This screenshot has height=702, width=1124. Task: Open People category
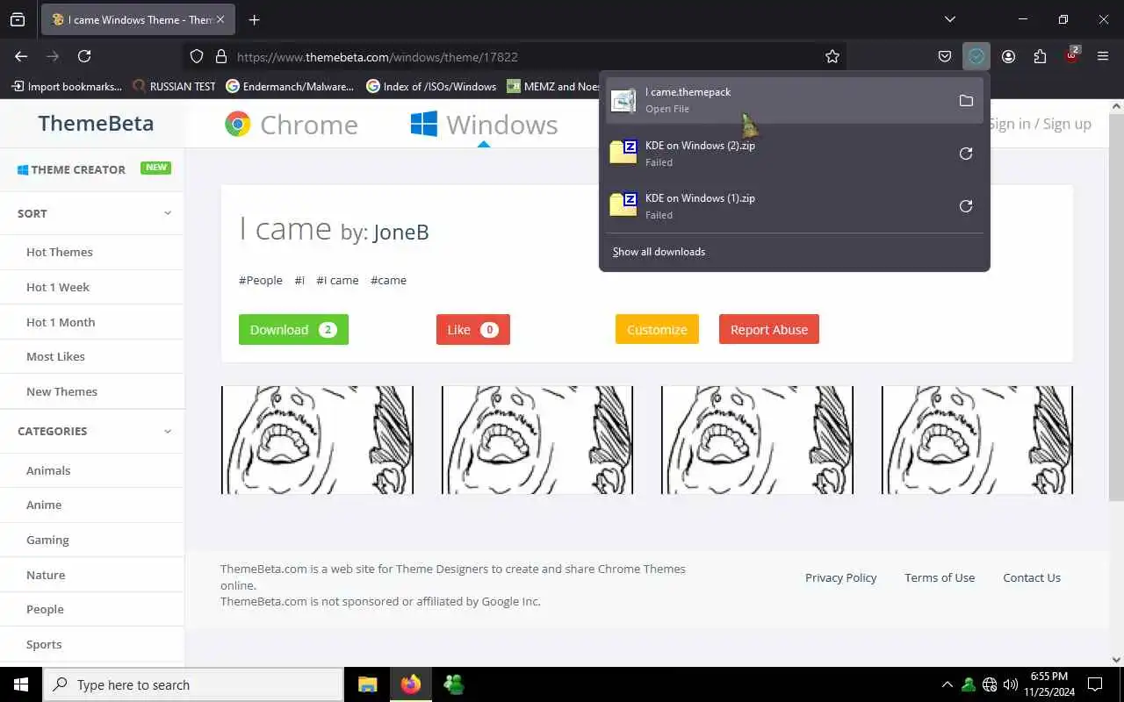(x=45, y=609)
